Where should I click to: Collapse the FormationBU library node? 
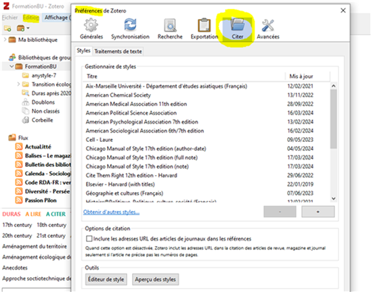[x=12, y=66]
